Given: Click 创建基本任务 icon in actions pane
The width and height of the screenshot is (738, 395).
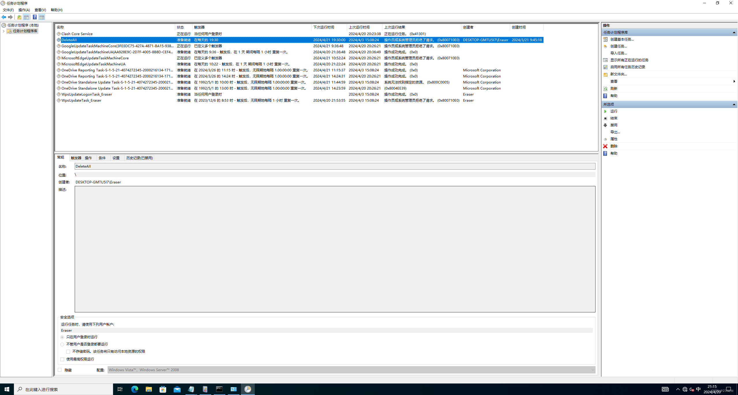Looking at the screenshot, I should coord(605,39).
